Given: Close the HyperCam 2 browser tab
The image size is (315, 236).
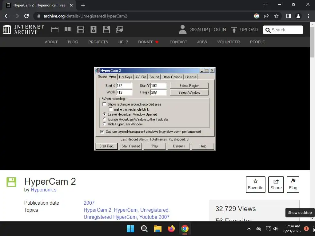Looking at the screenshot, I should pyautogui.click(x=71, y=5).
